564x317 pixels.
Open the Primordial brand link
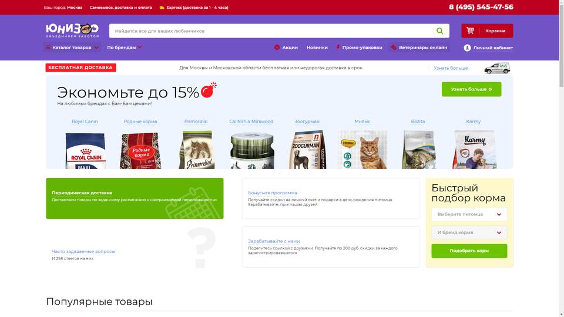pos(196,122)
